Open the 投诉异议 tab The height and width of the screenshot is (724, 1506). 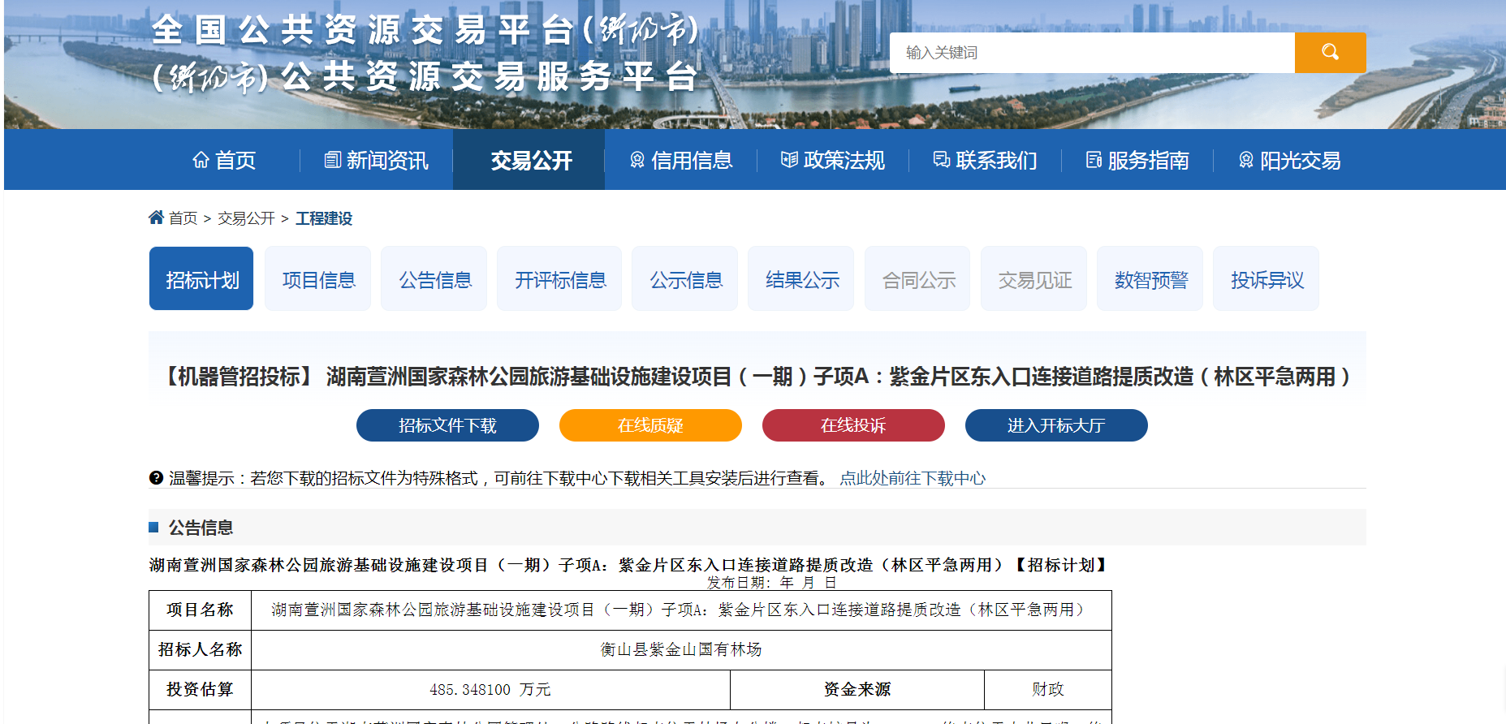tap(1267, 280)
